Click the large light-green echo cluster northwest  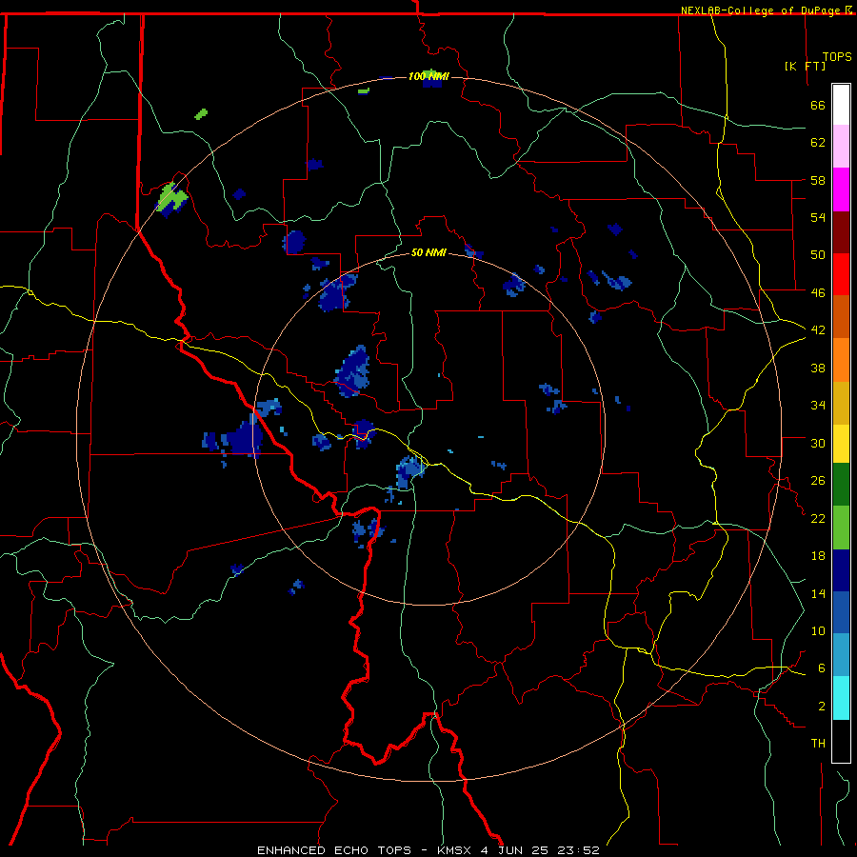[x=171, y=197]
